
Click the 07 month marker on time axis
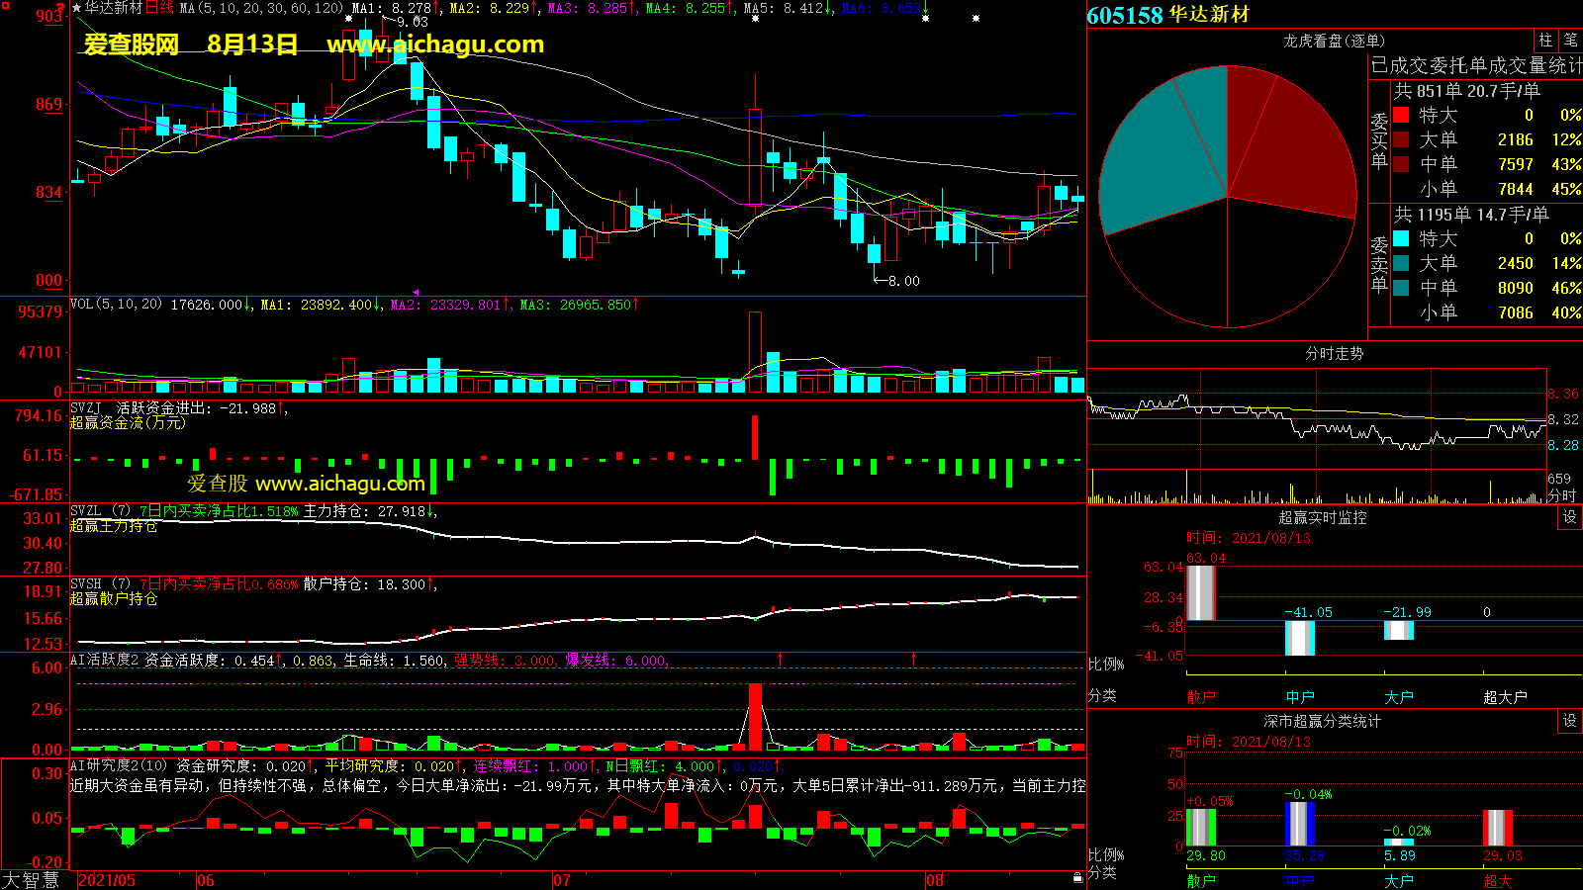pos(562,880)
